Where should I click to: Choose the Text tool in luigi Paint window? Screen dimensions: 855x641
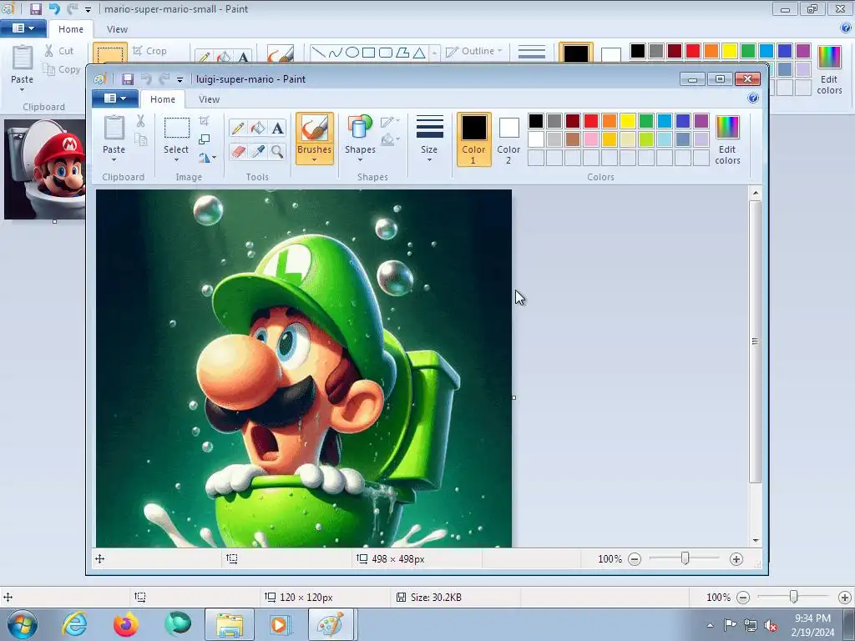pyautogui.click(x=277, y=128)
